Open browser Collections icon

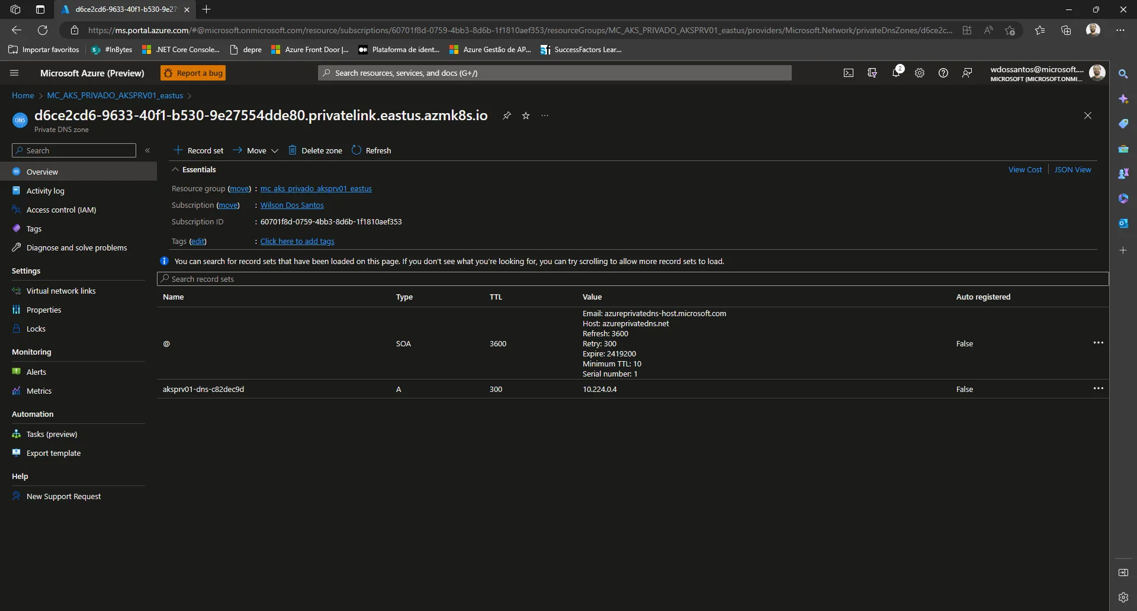[x=1066, y=30]
